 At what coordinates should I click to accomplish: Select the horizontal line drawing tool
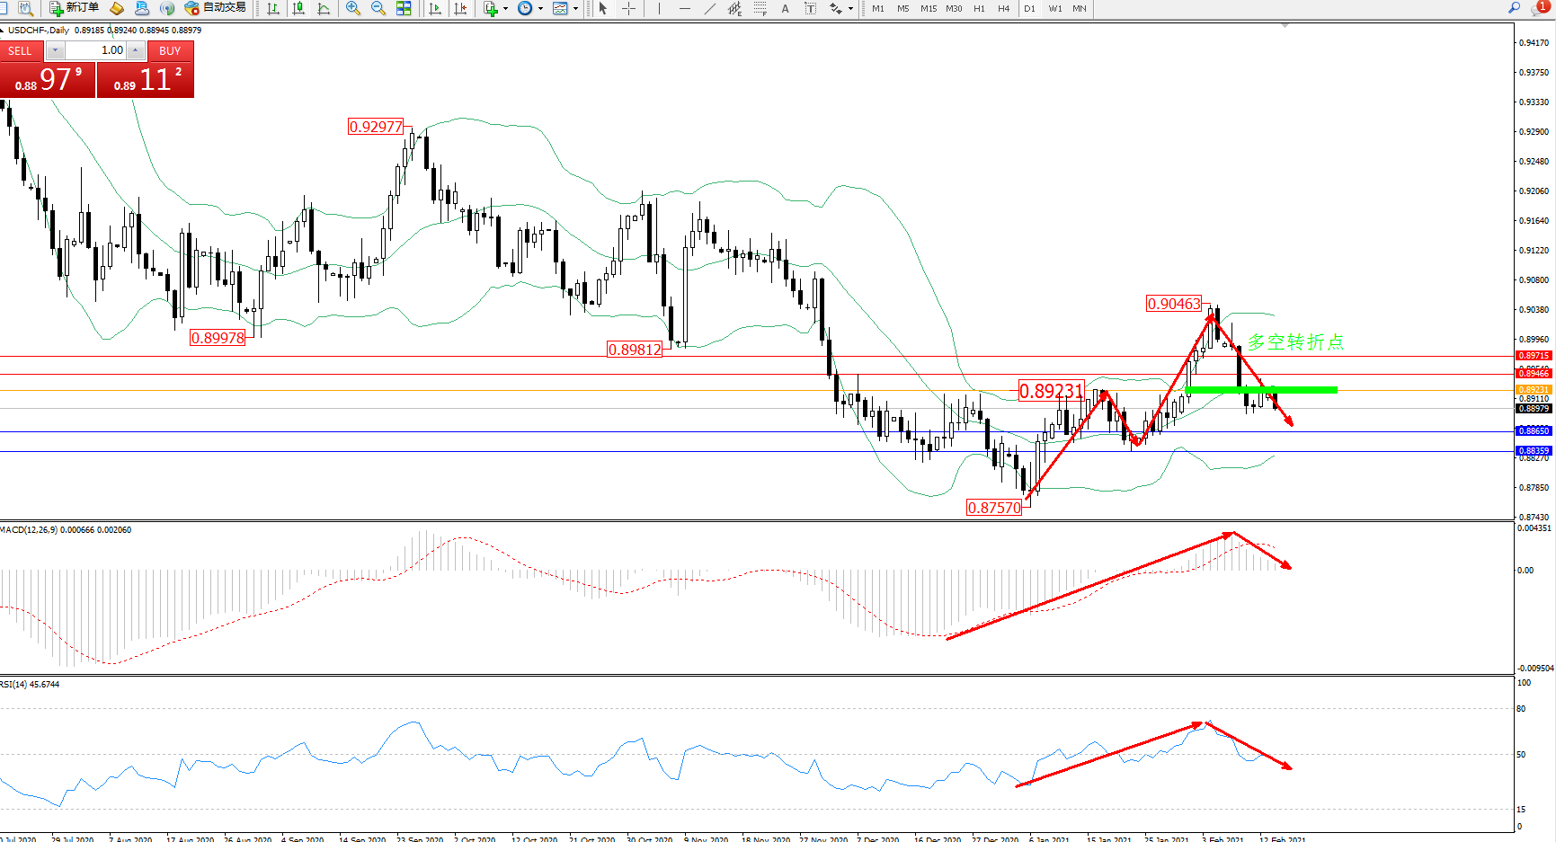tap(685, 8)
